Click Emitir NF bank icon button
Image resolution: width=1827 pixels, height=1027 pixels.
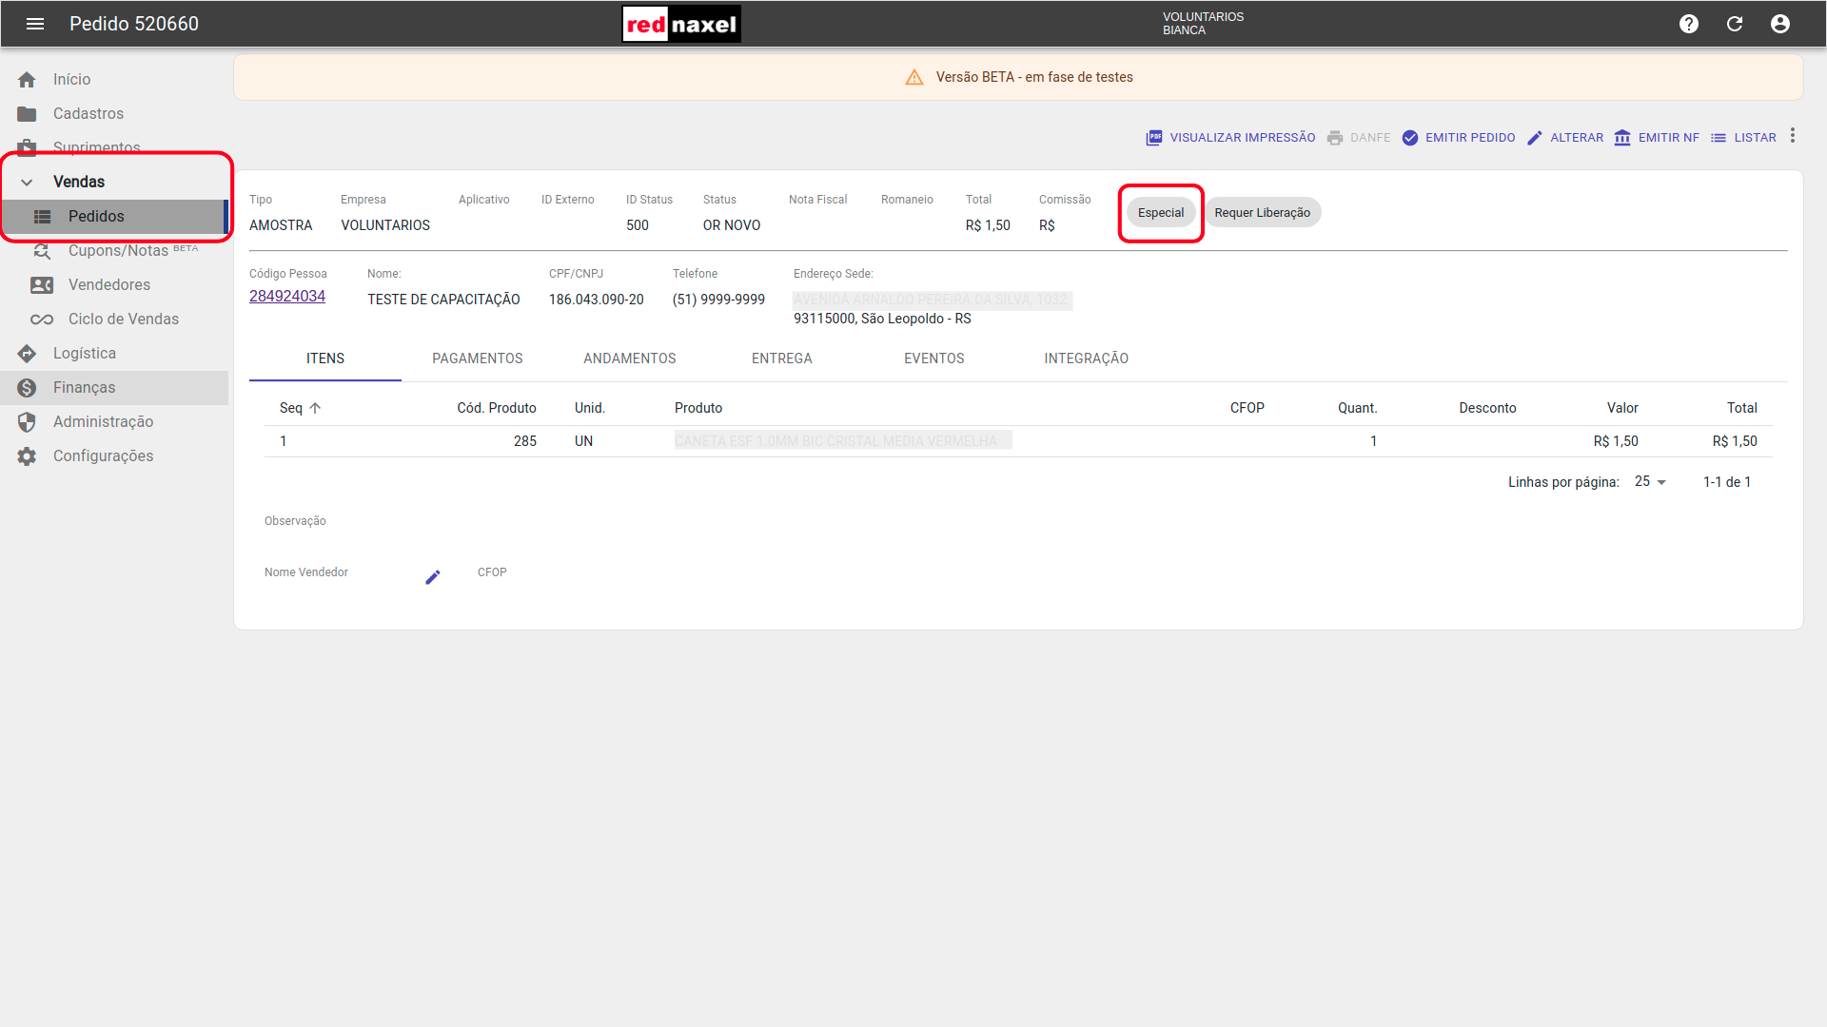[1657, 138]
